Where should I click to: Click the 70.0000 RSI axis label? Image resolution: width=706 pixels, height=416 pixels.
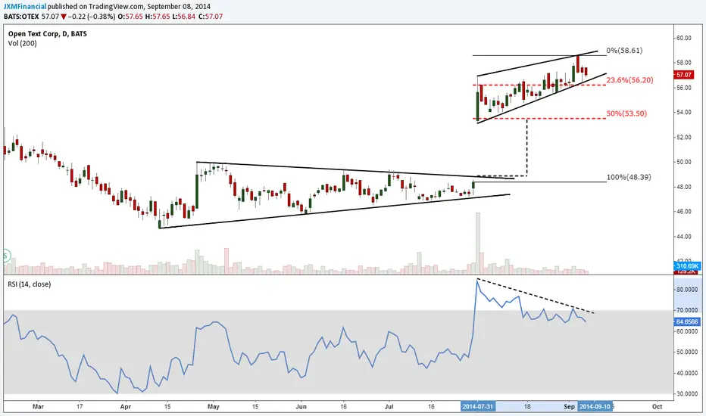pyautogui.click(x=687, y=310)
